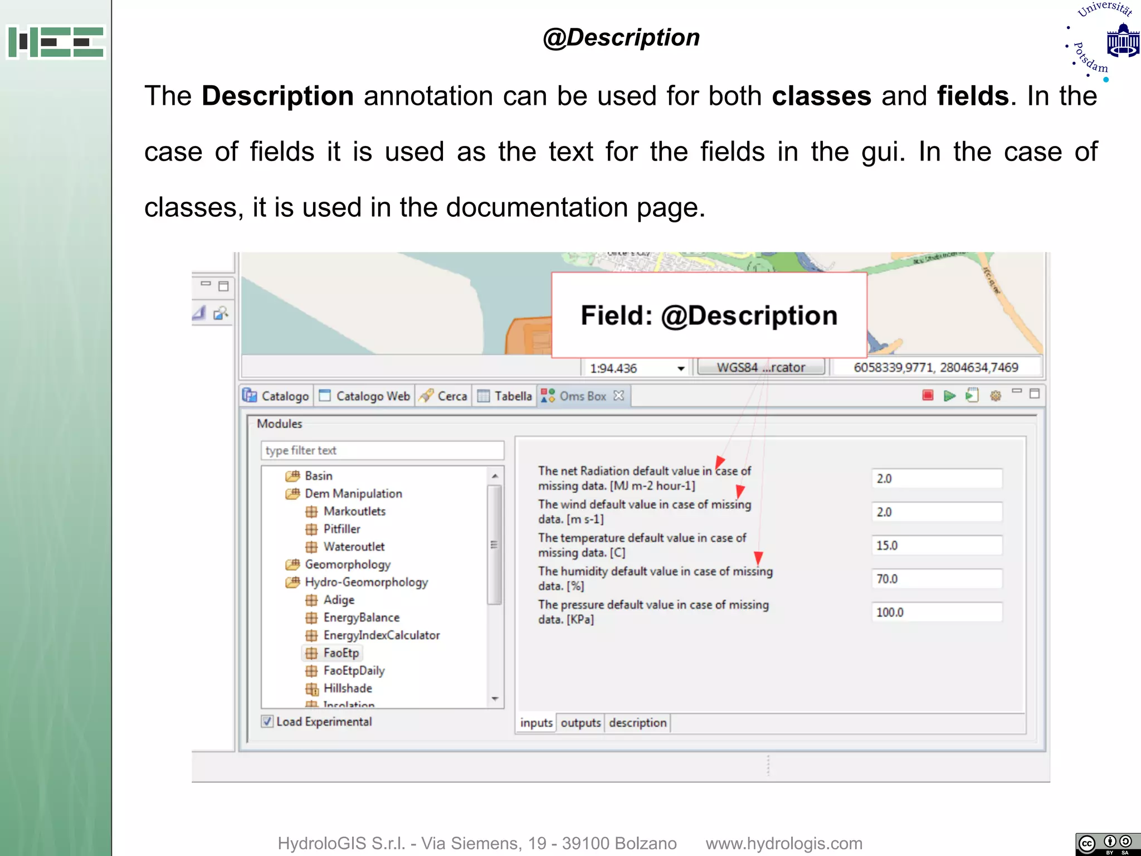Image resolution: width=1141 pixels, height=856 pixels.
Task: Select the Adige module icon
Action: click(x=311, y=600)
